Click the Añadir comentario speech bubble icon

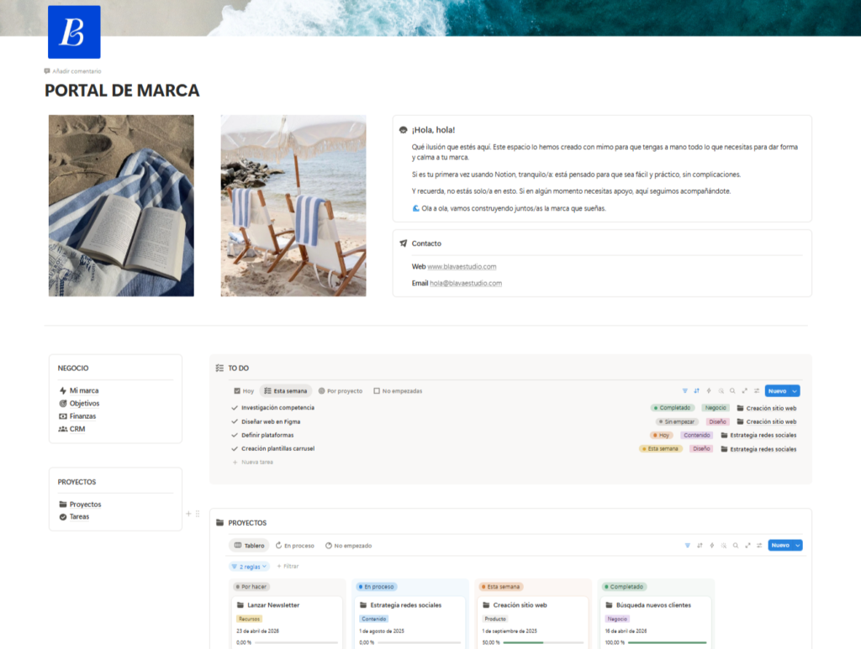(47, 71)
